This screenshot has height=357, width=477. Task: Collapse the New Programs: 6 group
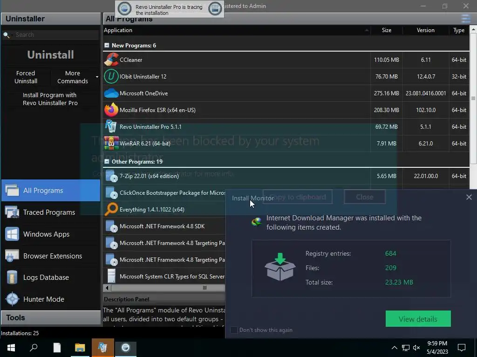[107, 45]
